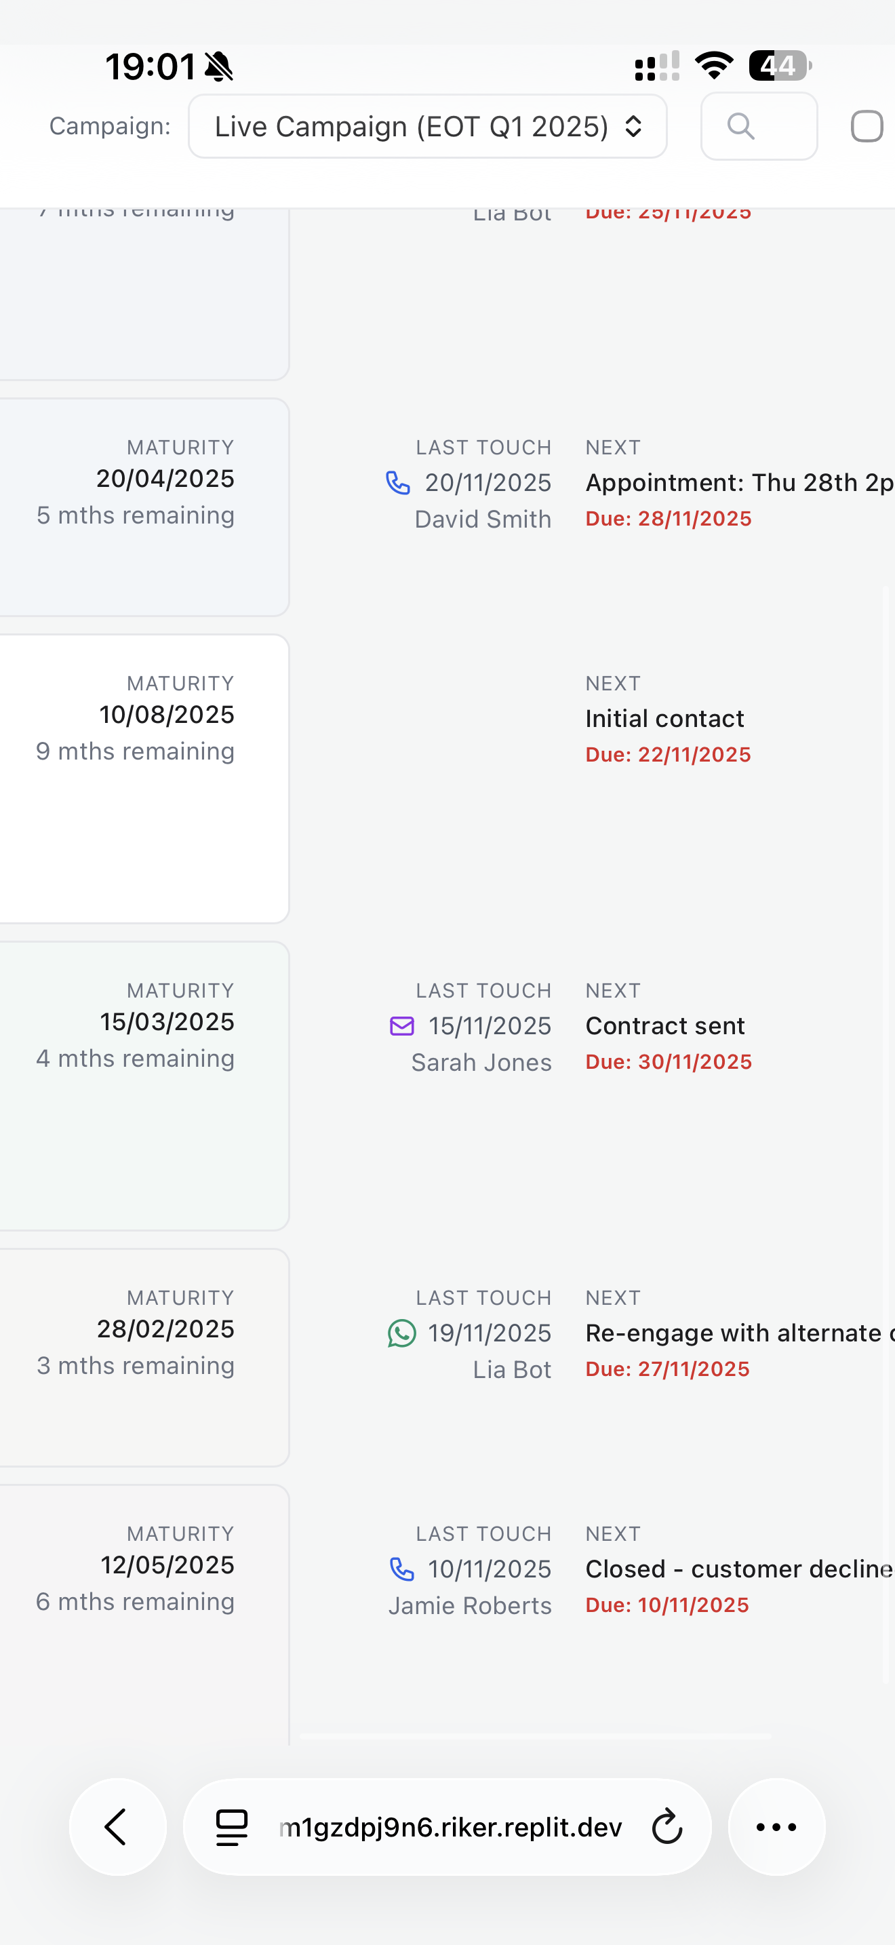Open the Contract sent next action

665,1025
